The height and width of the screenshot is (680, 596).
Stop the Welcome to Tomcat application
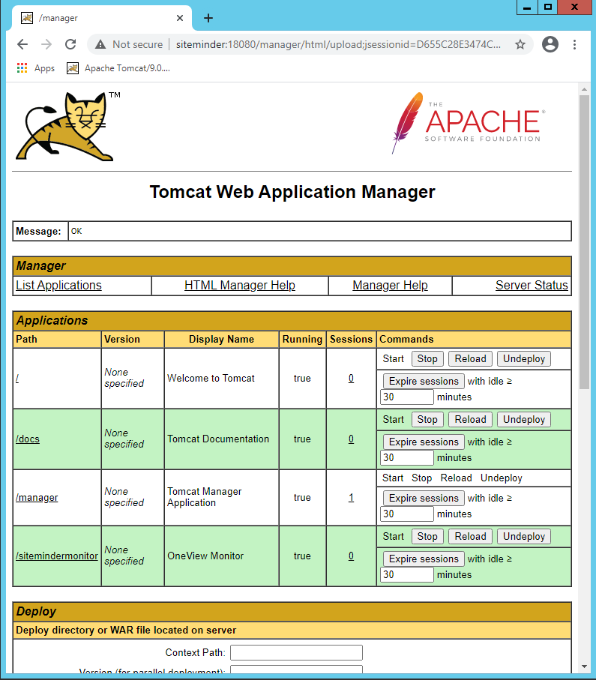[x=427, y=358]
